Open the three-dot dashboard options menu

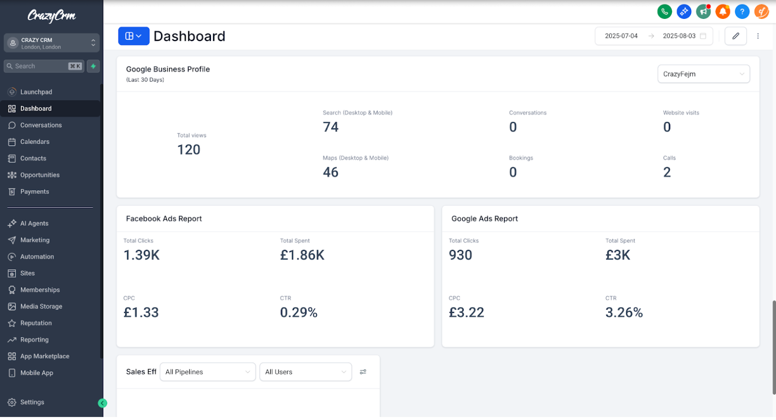tap(758, 36)
